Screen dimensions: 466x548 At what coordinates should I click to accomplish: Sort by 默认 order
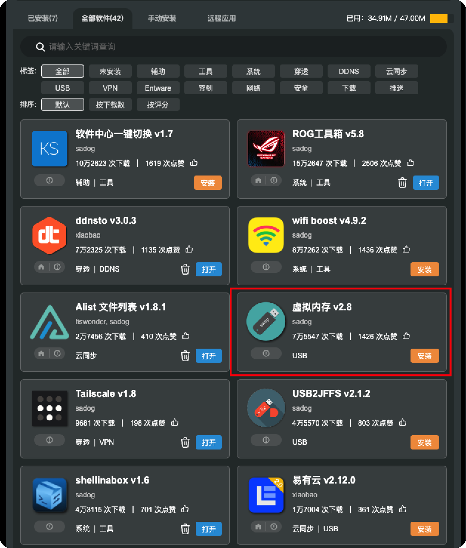(x=63, y=105)
